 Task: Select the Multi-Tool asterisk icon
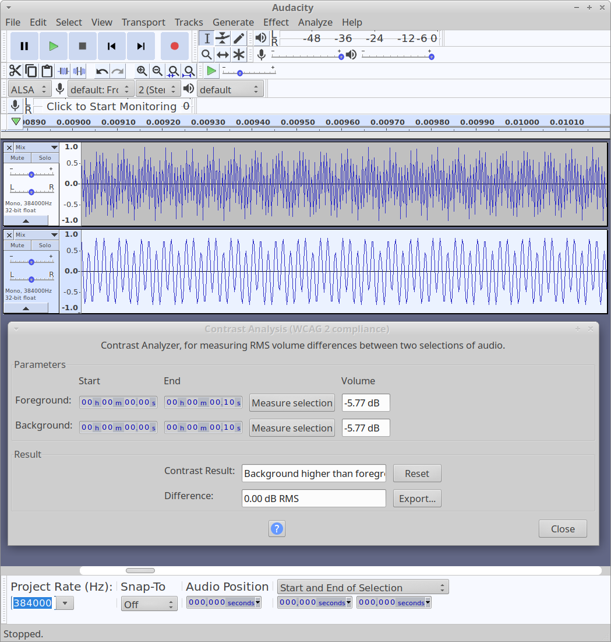point(239,55)
